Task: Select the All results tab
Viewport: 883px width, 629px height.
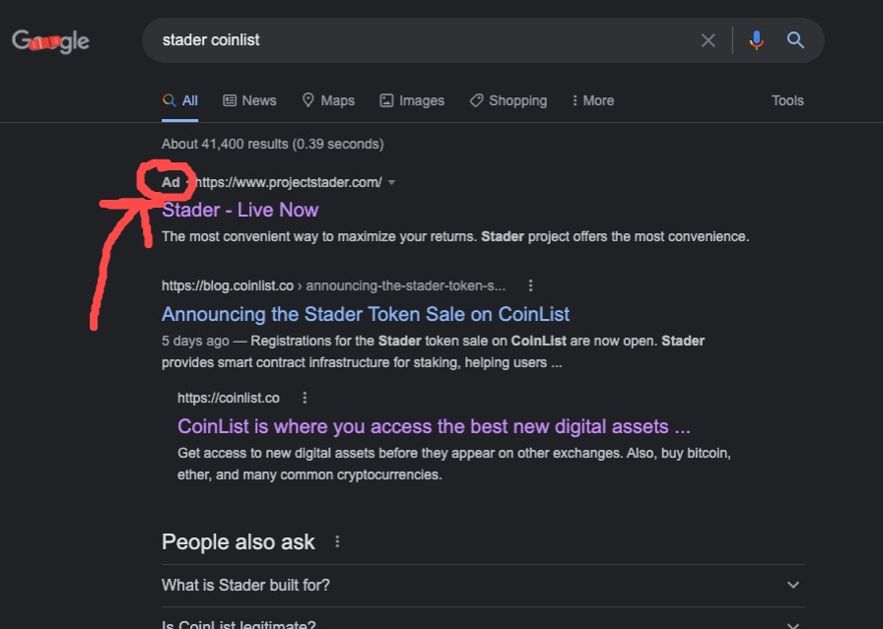Action: (180, 100)
